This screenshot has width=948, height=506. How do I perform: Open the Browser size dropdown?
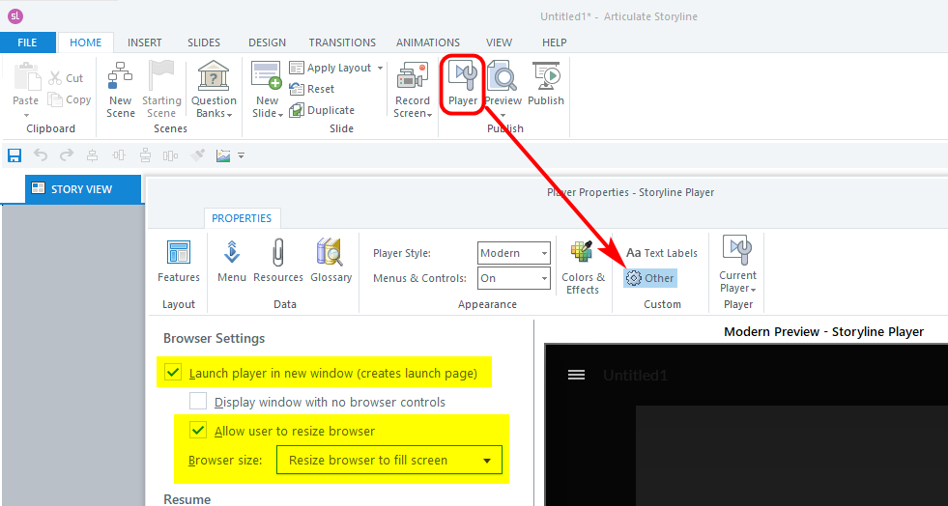(389, 460)
